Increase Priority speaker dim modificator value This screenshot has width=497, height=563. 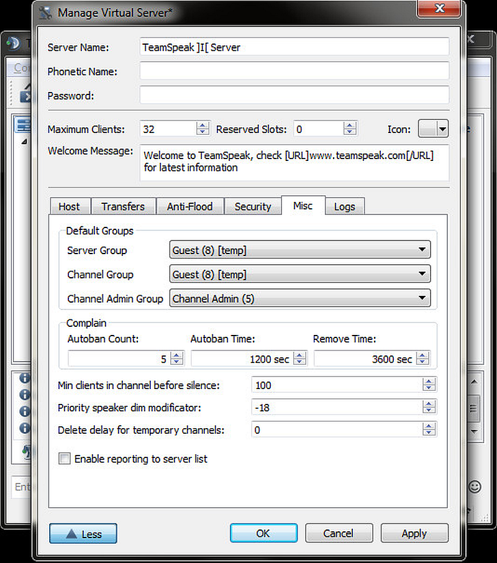(x=429, y=403)
